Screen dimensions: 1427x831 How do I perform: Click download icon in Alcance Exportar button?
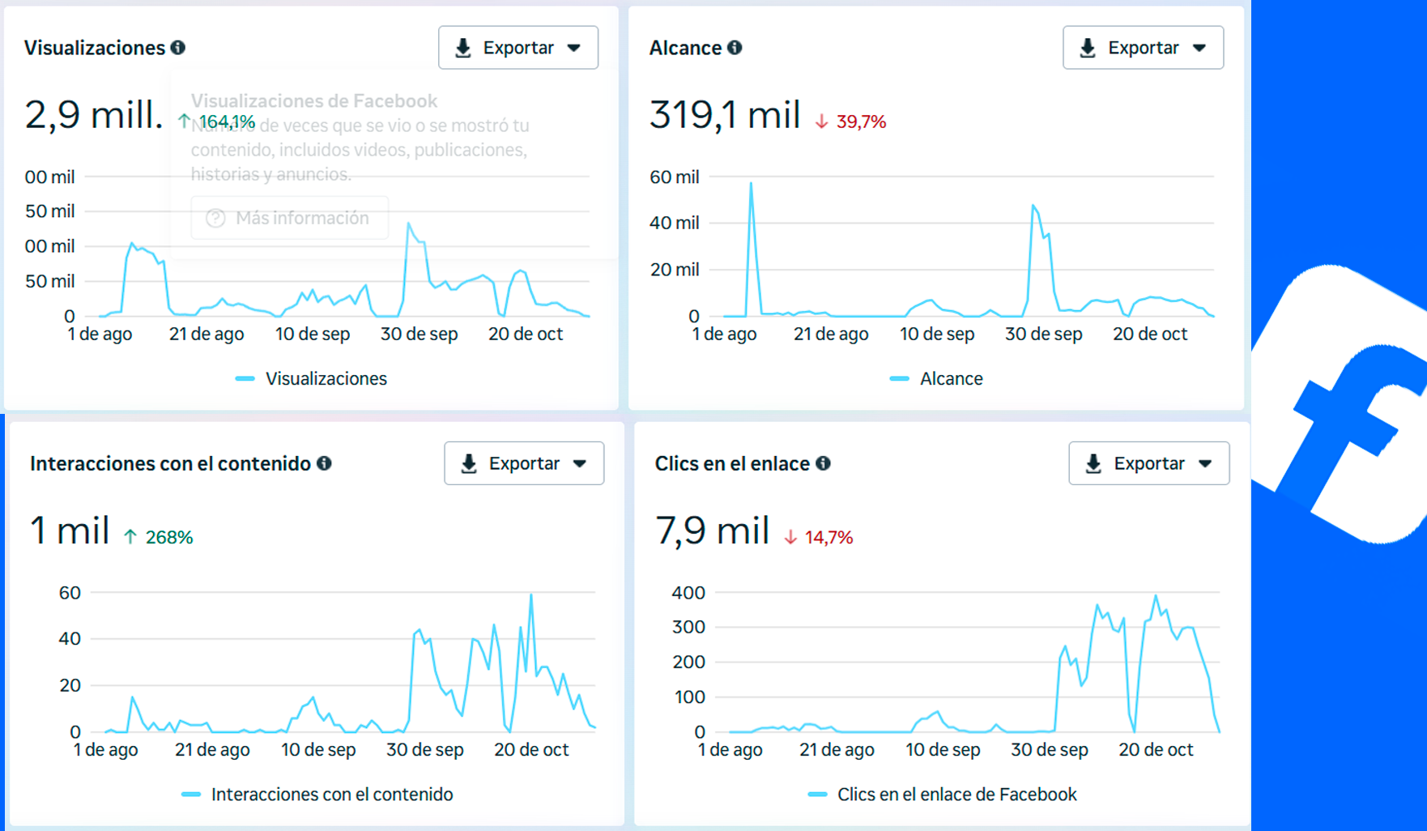1088,48
